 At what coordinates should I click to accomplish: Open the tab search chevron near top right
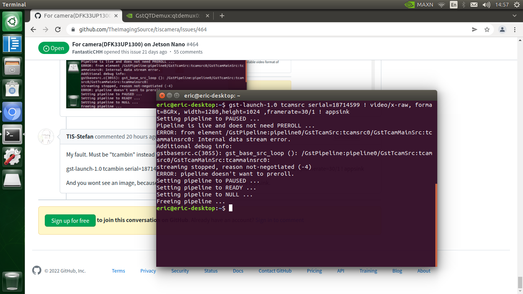coord(515,16)
